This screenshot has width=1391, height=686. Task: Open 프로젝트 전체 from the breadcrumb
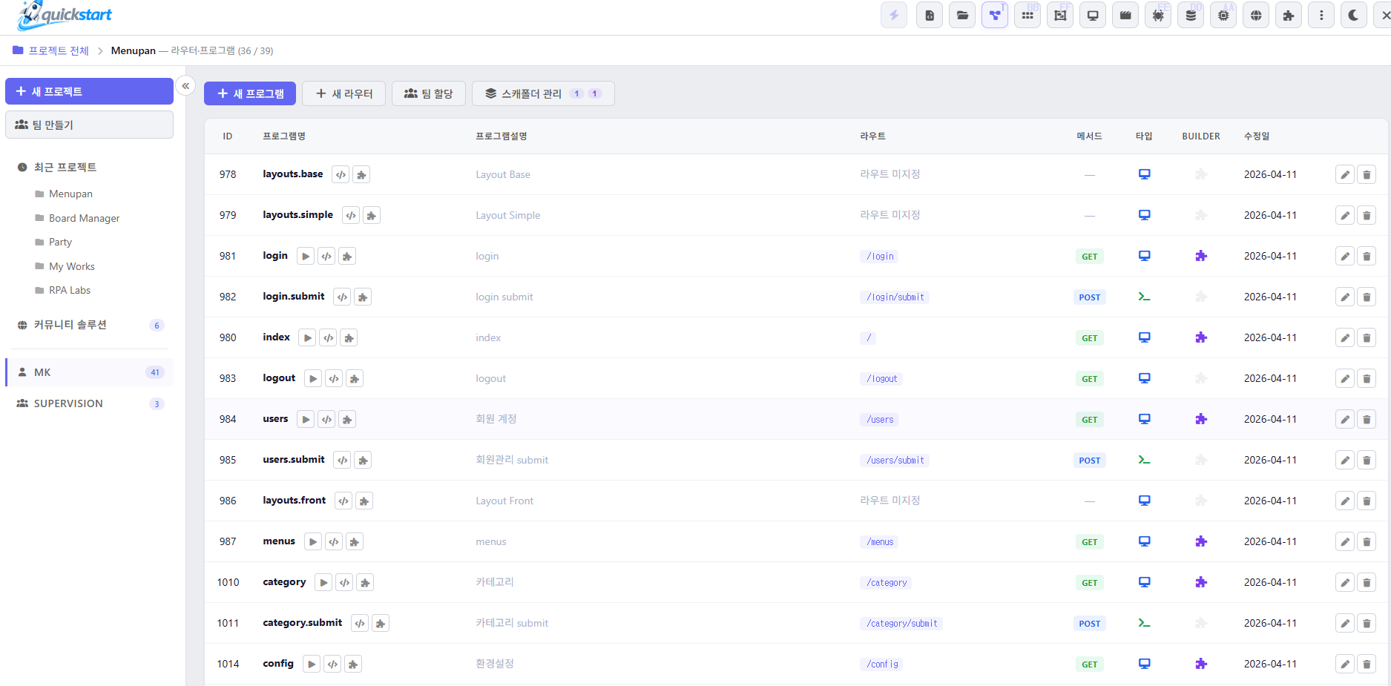[59, 50]
